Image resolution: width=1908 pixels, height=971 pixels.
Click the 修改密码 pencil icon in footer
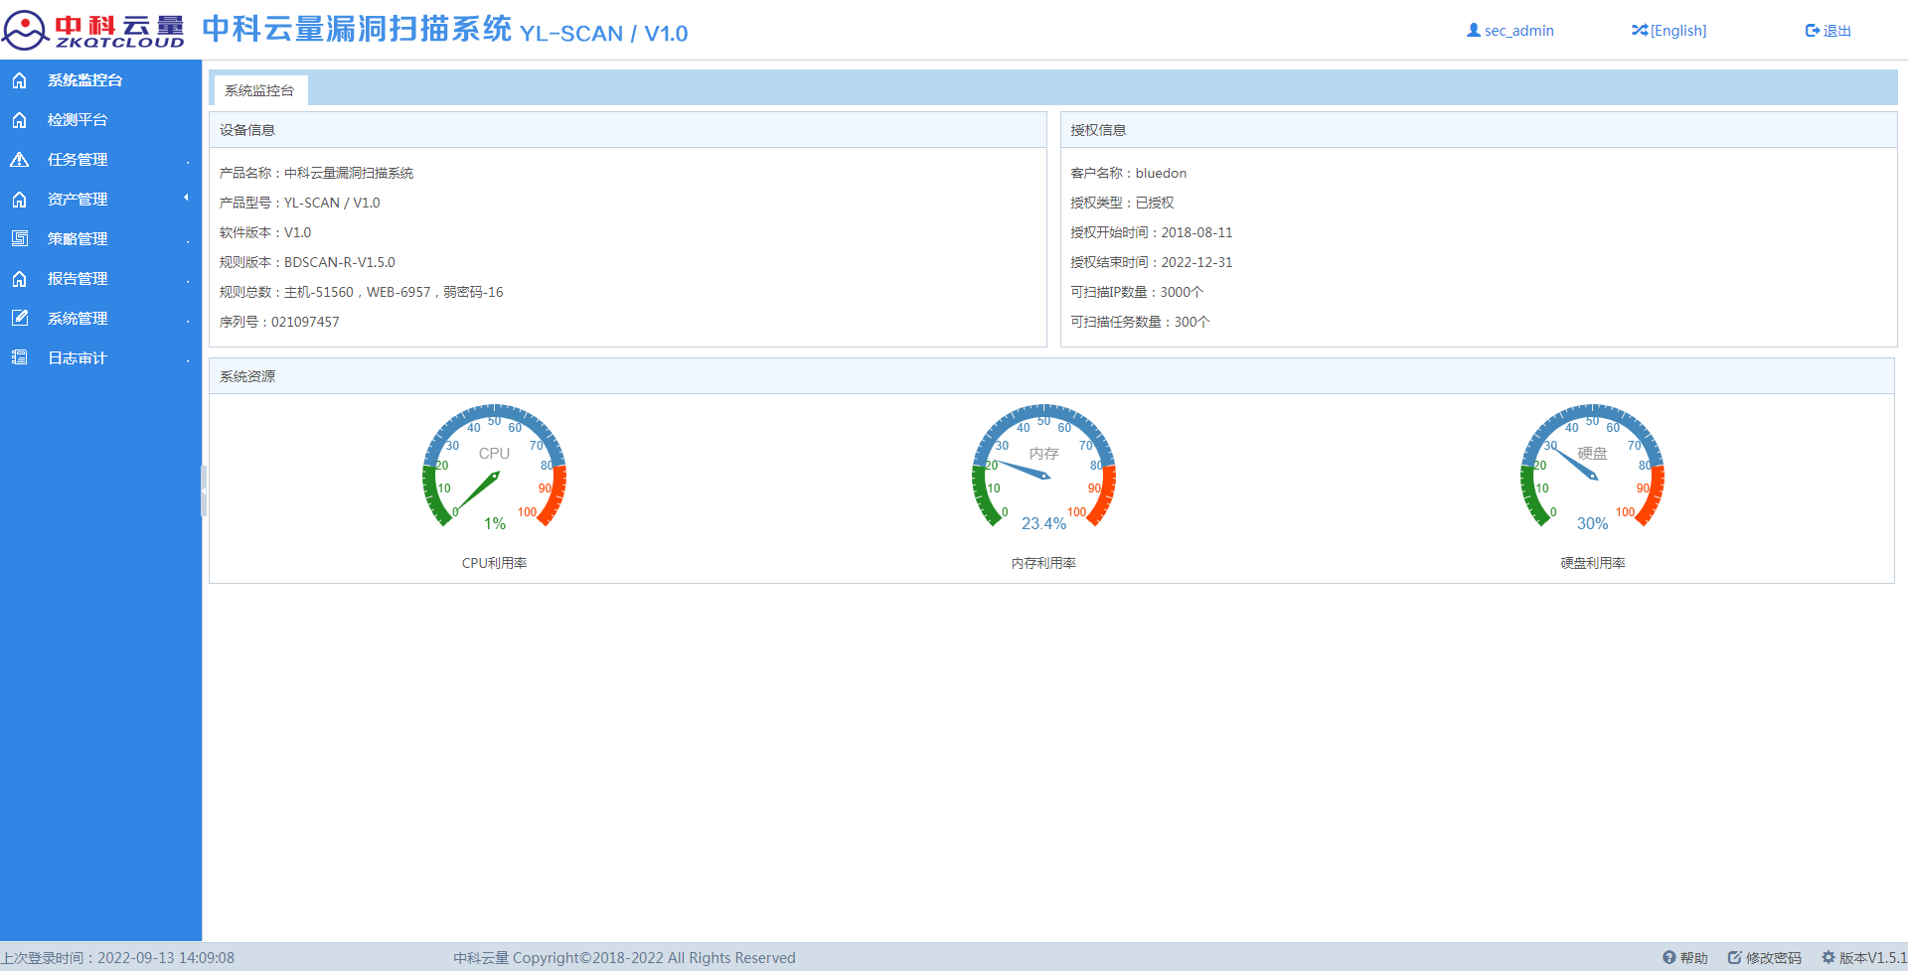tap(1735, 958)
